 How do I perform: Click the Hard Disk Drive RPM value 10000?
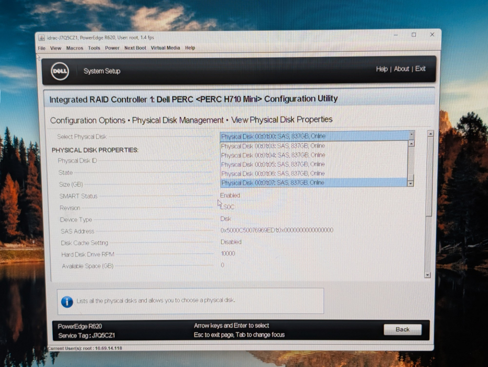(x=228, y=253)
